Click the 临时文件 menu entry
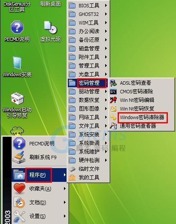This screenshot has width=176, height=224. pos(88,169)
